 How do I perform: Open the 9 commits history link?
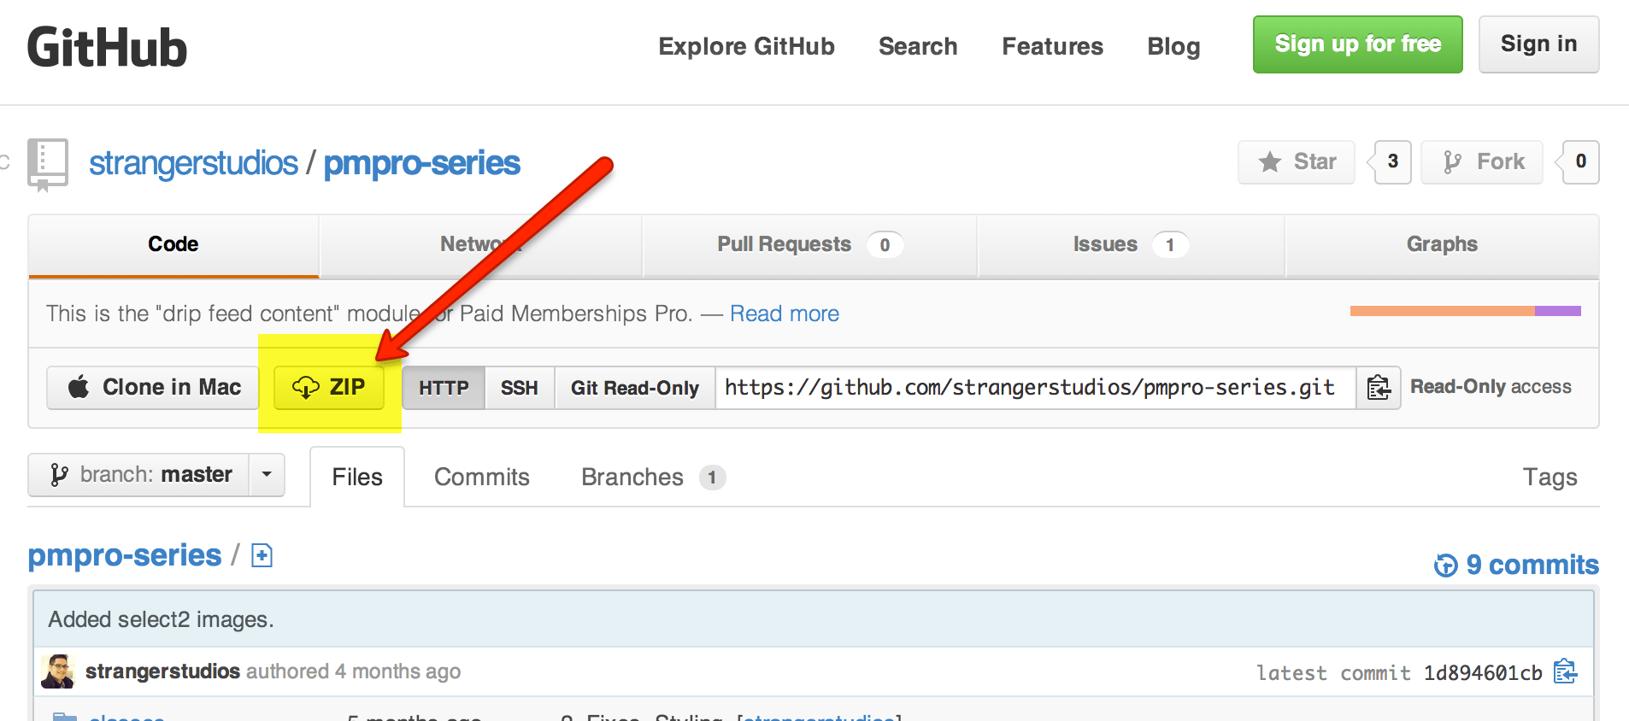pos(1516,565)
